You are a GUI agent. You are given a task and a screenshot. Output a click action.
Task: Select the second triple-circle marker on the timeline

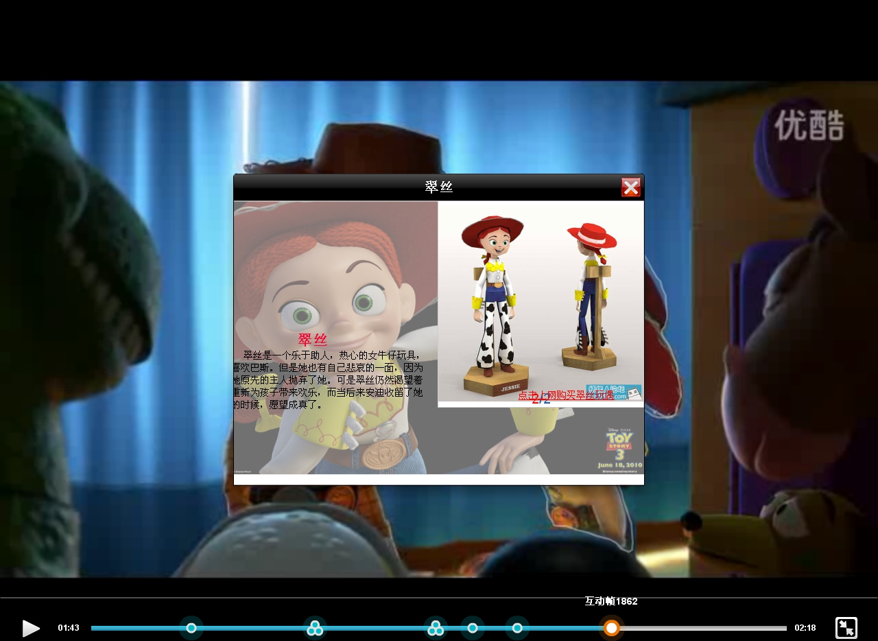(x=436, y=628)
